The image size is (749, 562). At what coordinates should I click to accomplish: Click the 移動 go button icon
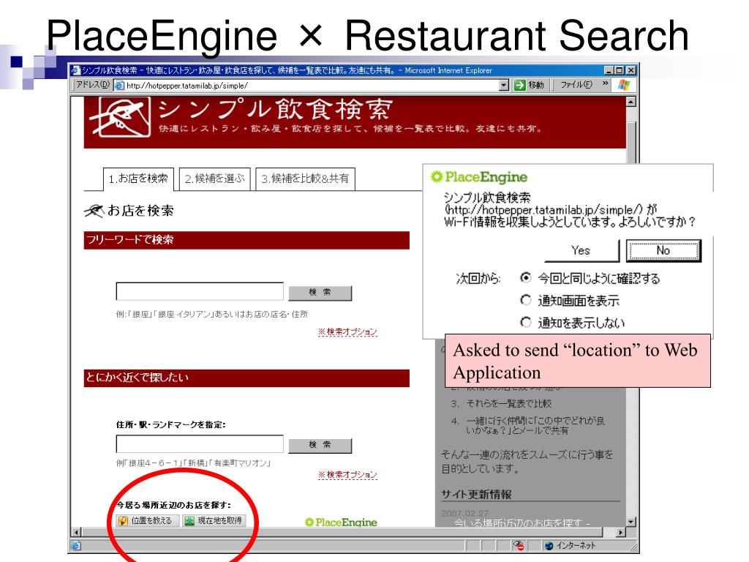coord(519,86)
